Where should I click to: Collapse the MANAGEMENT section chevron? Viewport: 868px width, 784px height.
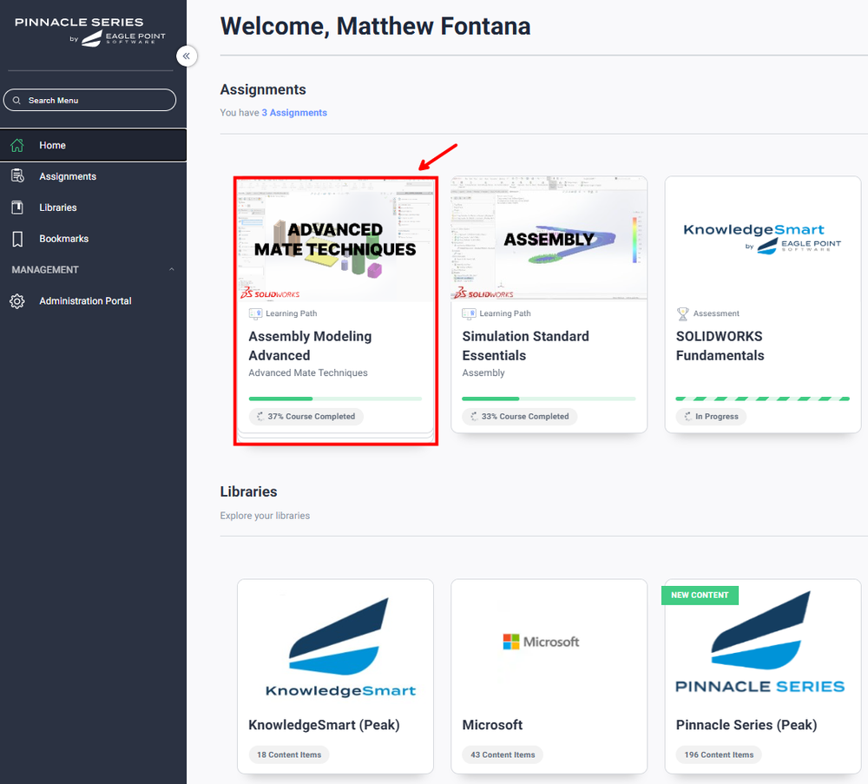click(172, 269)
